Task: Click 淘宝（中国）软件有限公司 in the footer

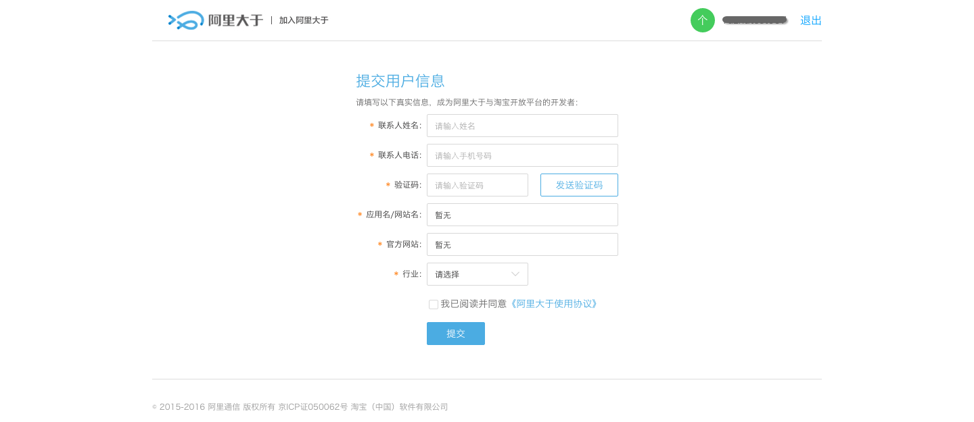Action: pos(399,407)
